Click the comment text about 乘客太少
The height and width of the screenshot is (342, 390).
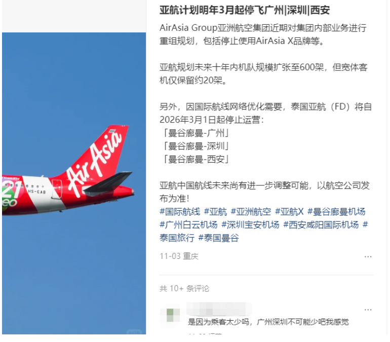pos(268,322)
